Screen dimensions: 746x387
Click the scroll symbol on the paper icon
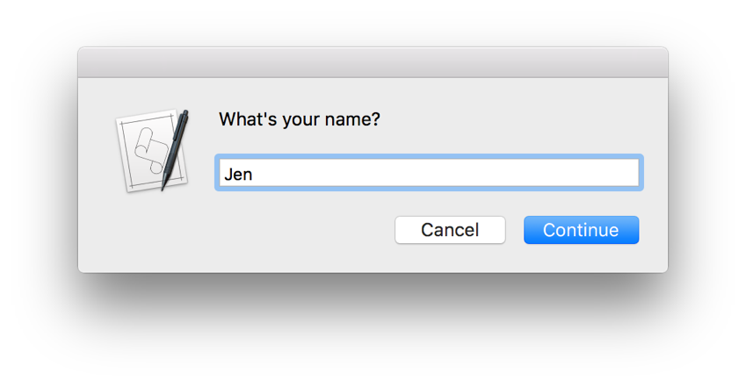click(x=148, y=150)
